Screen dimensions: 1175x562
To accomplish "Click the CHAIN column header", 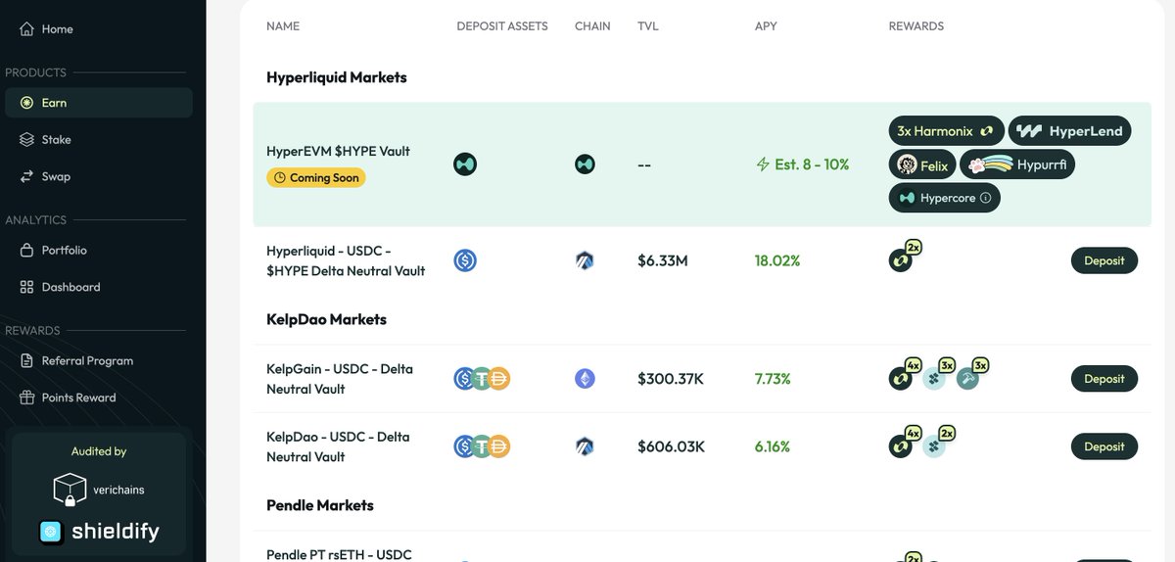I will (x=592, y=26).
